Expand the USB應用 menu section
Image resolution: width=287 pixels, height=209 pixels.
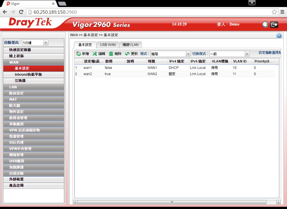pos(34,161)
